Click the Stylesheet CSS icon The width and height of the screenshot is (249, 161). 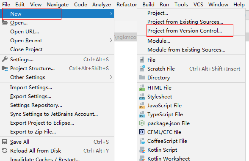click(142, 97)
